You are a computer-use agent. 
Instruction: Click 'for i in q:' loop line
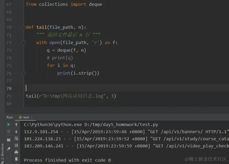61,65
